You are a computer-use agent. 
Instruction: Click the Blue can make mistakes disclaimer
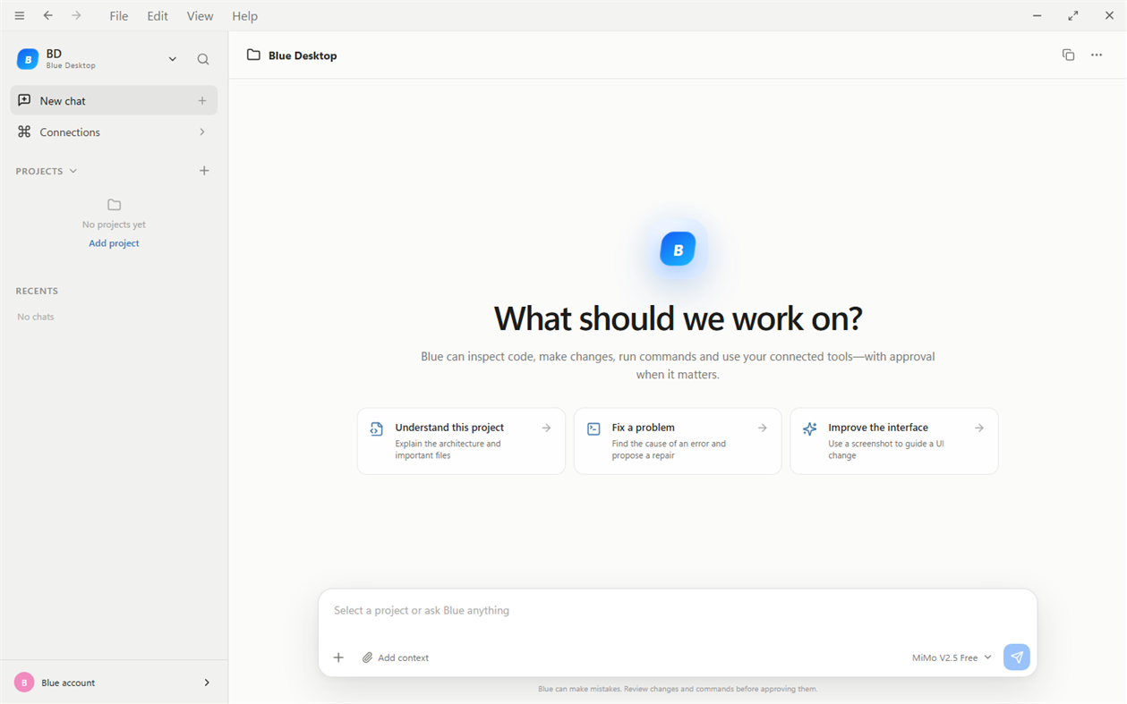point(678,689)
